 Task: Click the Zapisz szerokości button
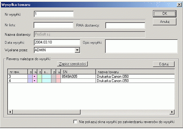coord(72,64)
